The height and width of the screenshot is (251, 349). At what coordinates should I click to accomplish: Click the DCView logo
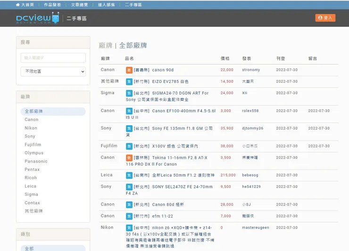(38, 18)
